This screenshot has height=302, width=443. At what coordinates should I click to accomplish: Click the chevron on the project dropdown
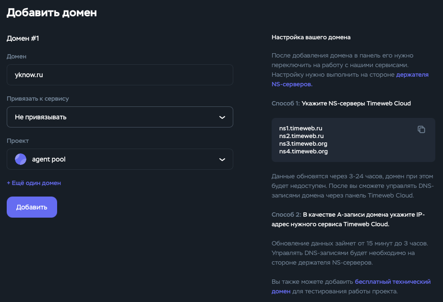(222, 159)
